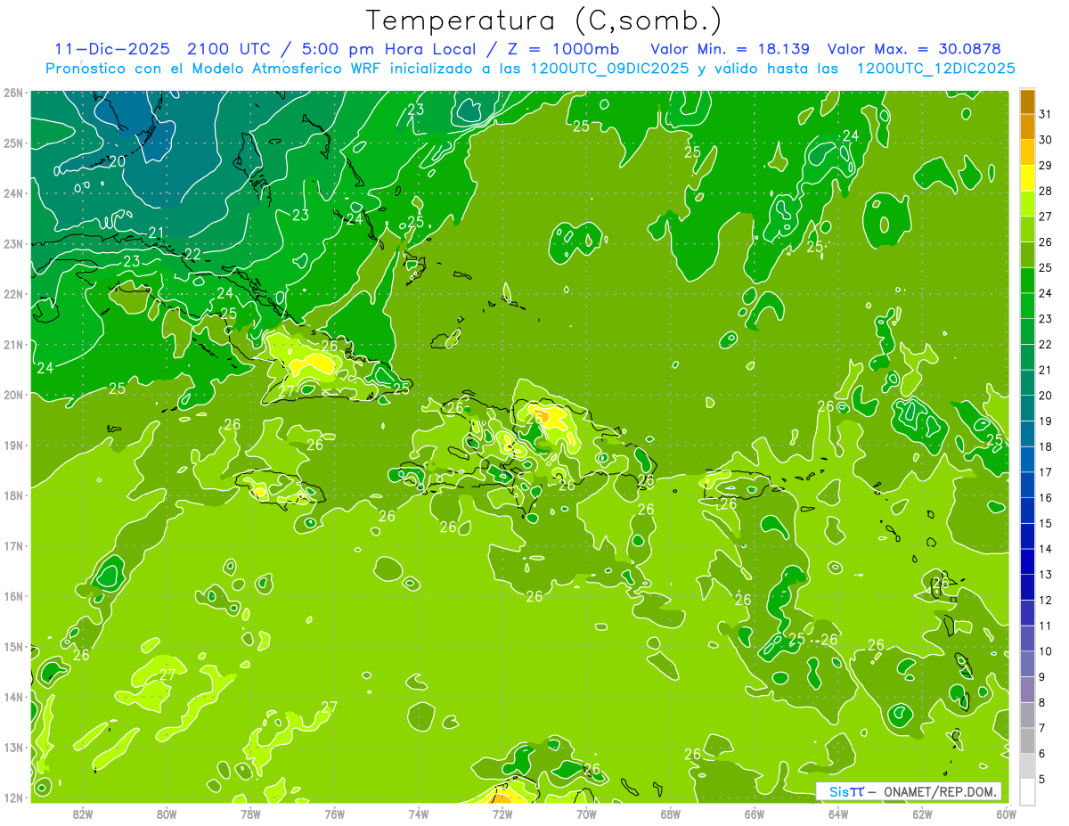Viewport: 1069px width, 826px height.
Task: Click the color scale label "28"
Action: click(x=1046, y=191)
